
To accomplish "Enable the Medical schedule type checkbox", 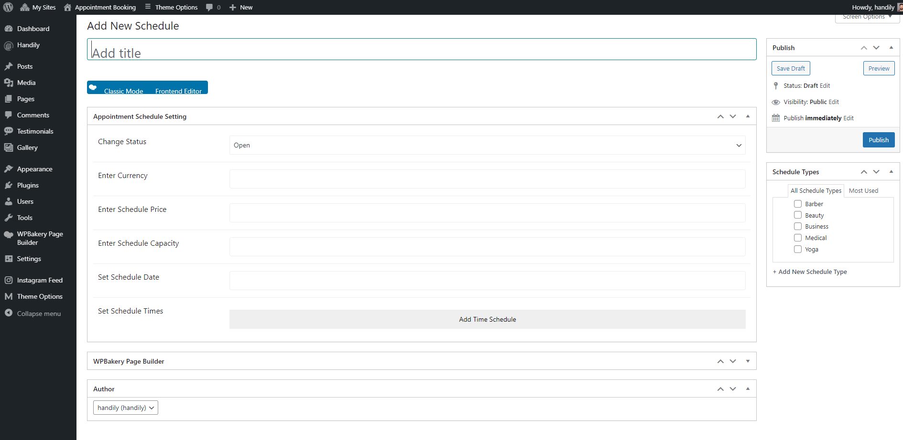I will point(798,238).
